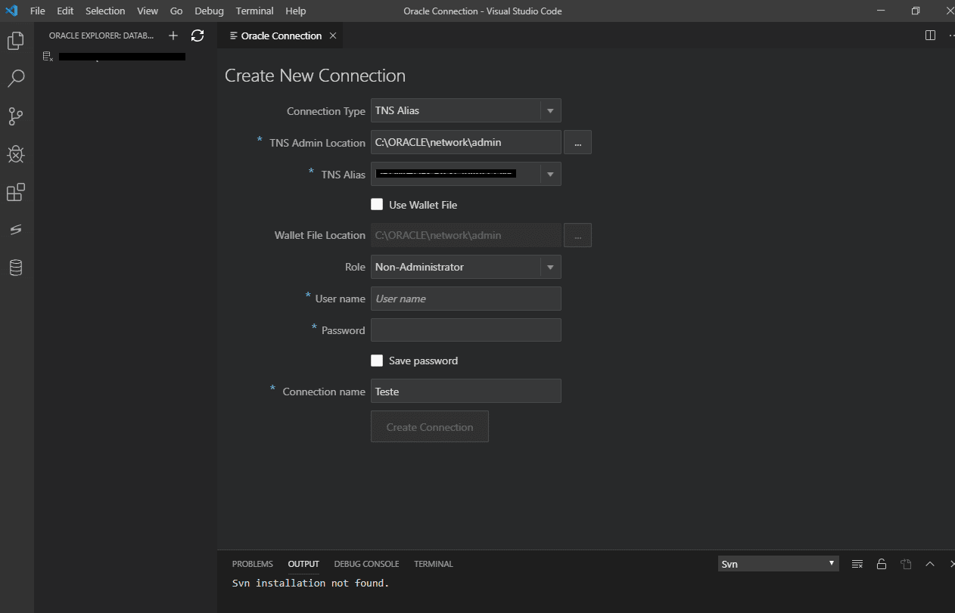Viewport: 955px width, 613px height.
Task: Clear the Output panel contents
Action: (857, 563)
